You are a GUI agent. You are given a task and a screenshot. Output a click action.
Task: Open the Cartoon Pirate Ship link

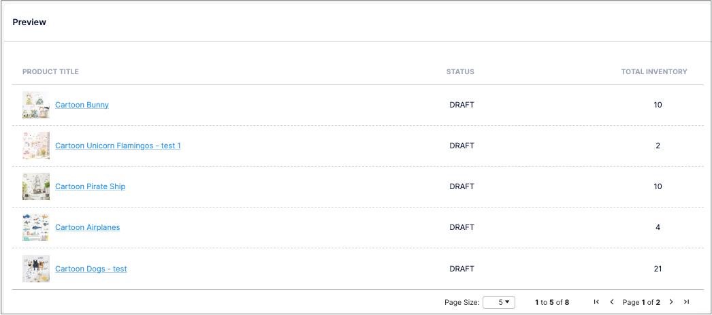pos(91,186)
